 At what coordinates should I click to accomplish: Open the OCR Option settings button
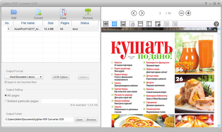pyautogui.click(x=61, y=77)
